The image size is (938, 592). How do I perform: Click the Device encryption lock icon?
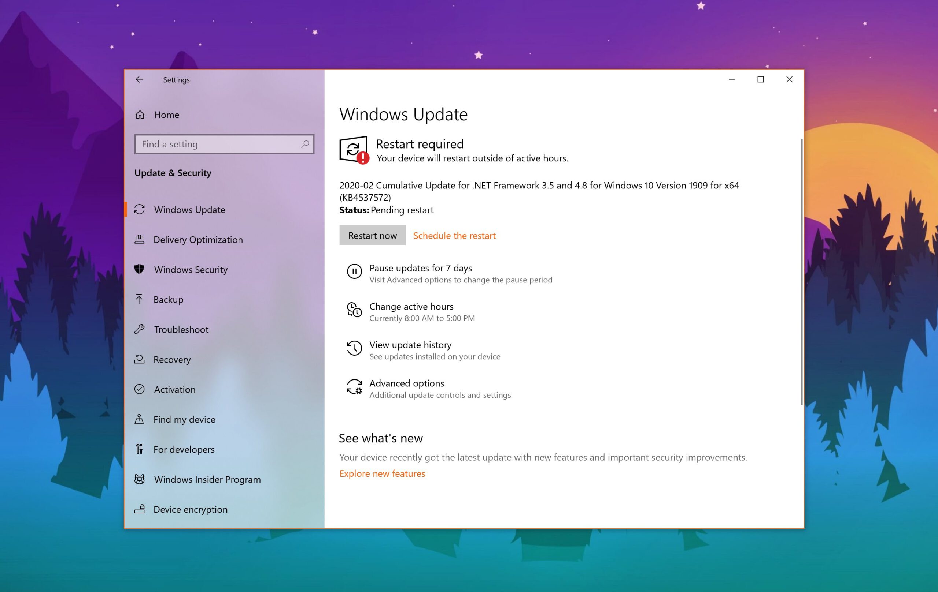tap(140, 509)
